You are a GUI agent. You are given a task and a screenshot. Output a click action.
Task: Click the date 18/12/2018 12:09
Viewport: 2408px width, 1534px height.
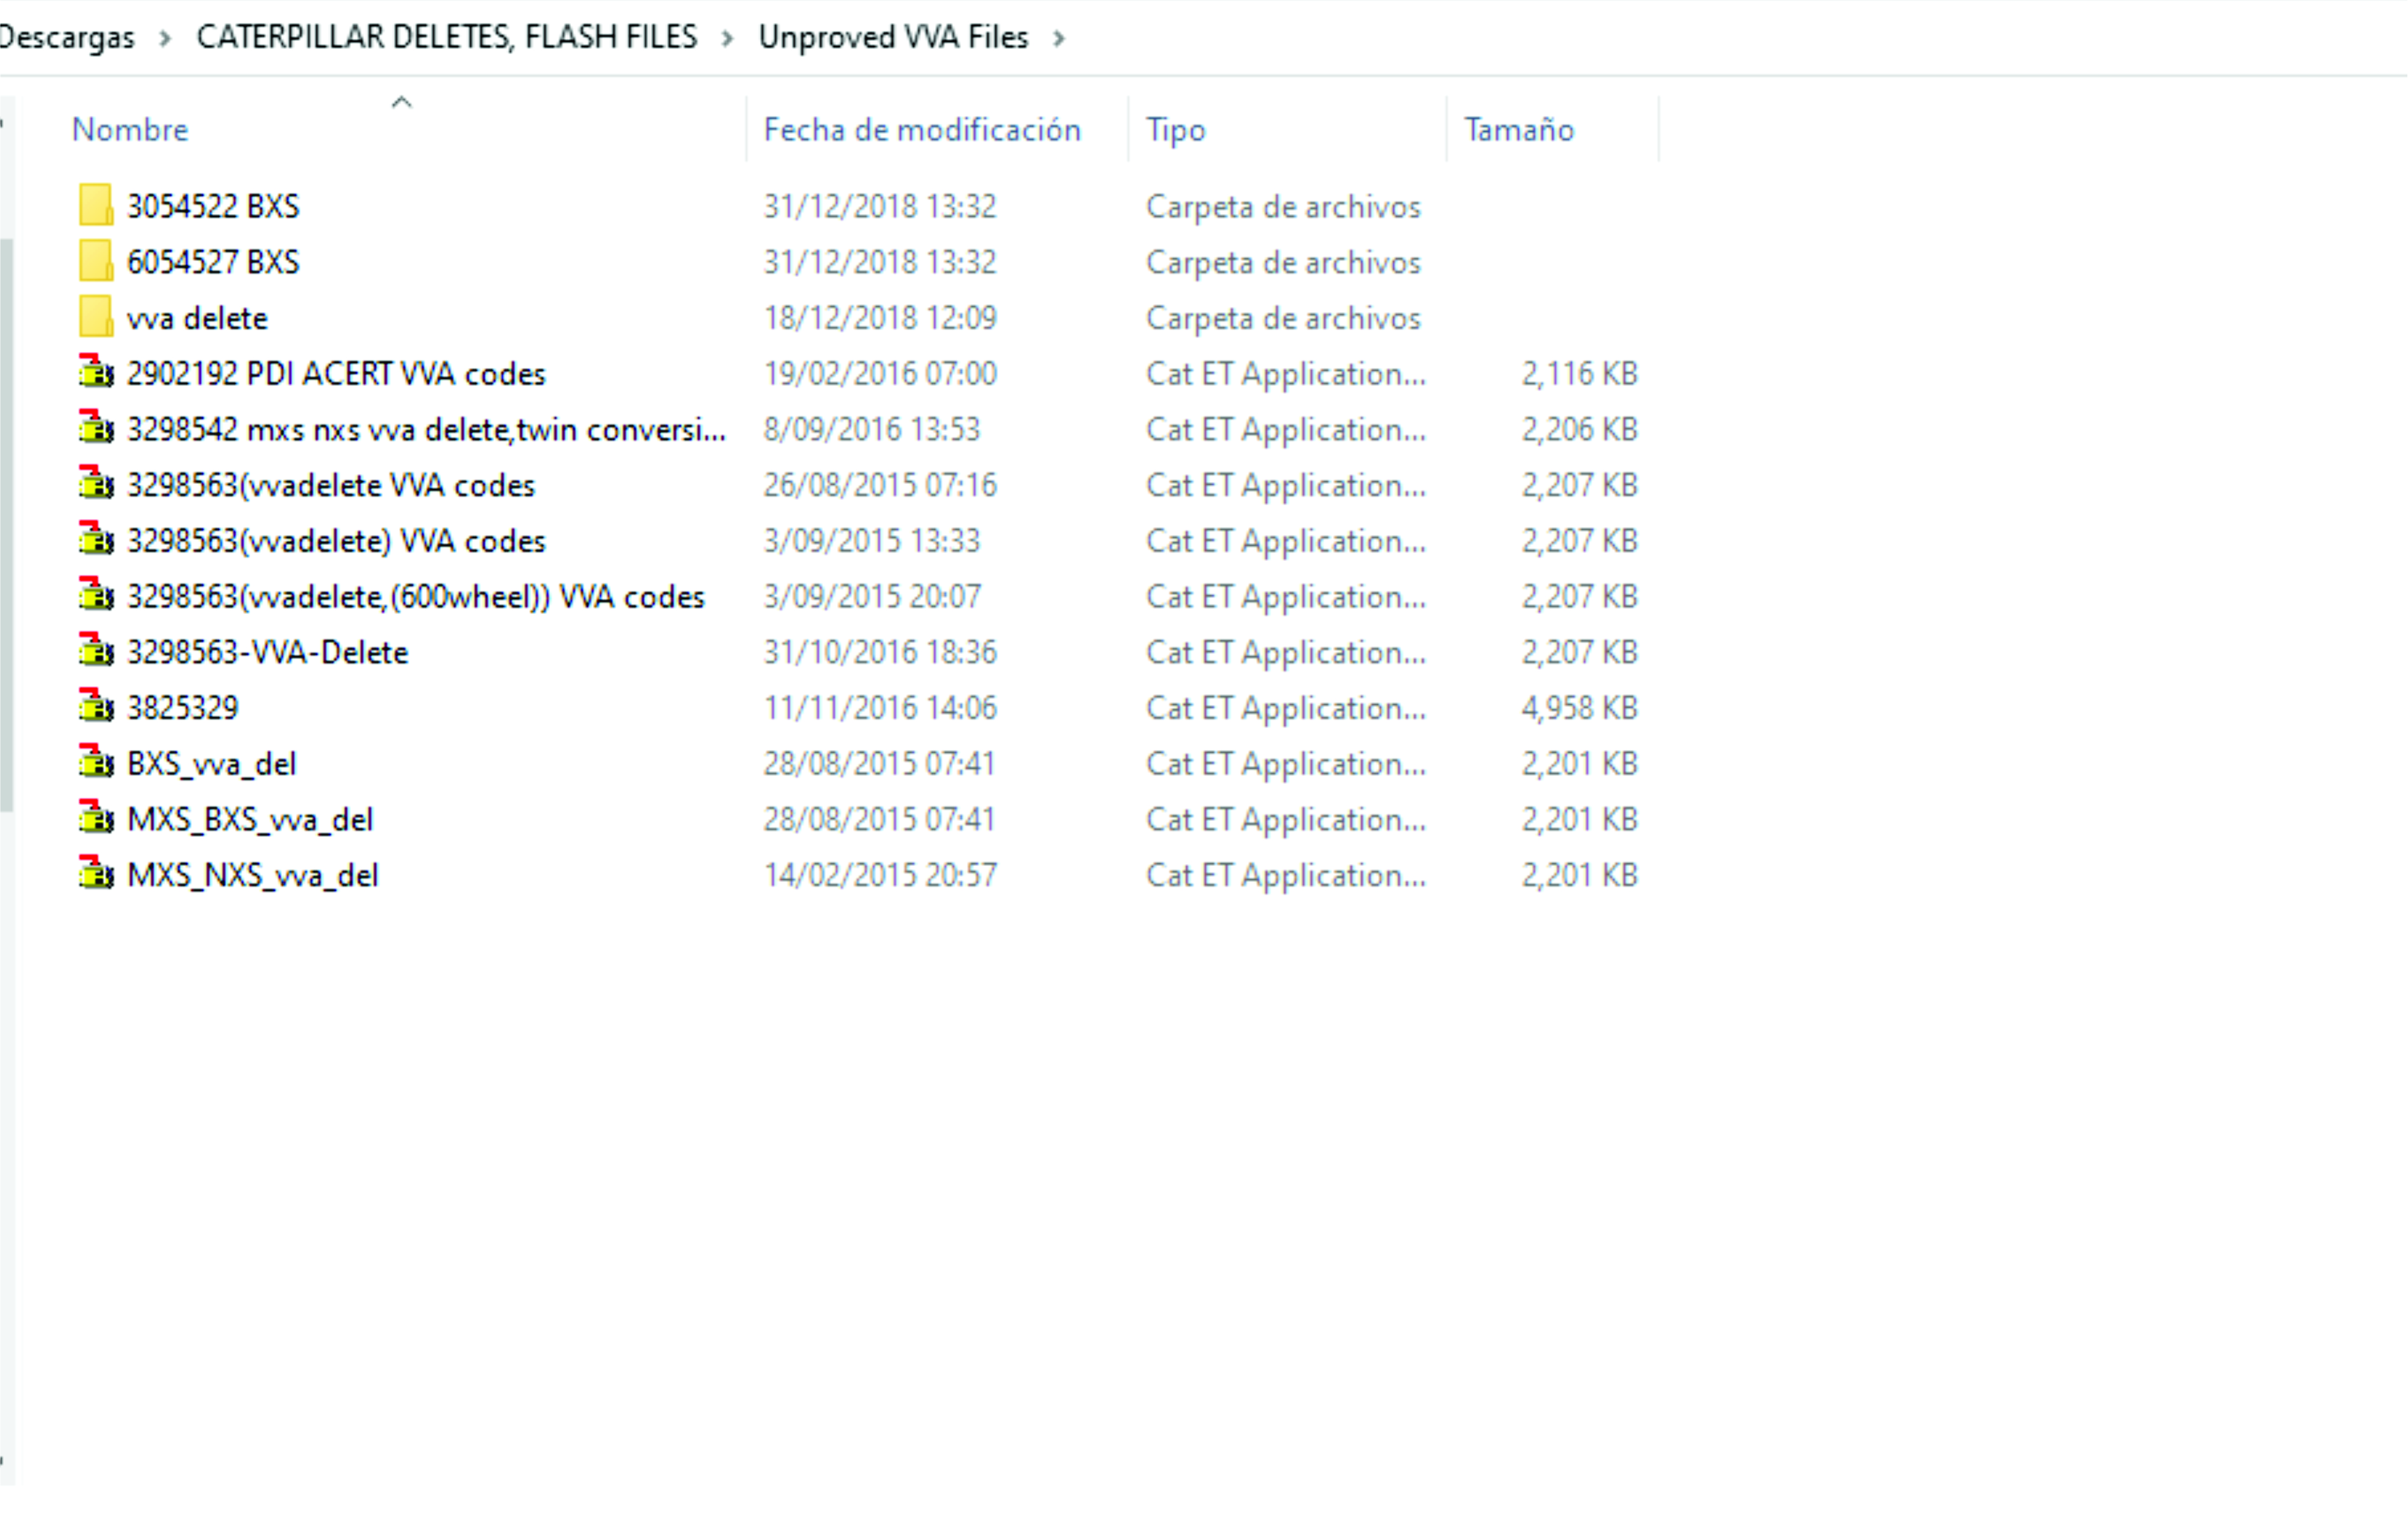[880, 318]
